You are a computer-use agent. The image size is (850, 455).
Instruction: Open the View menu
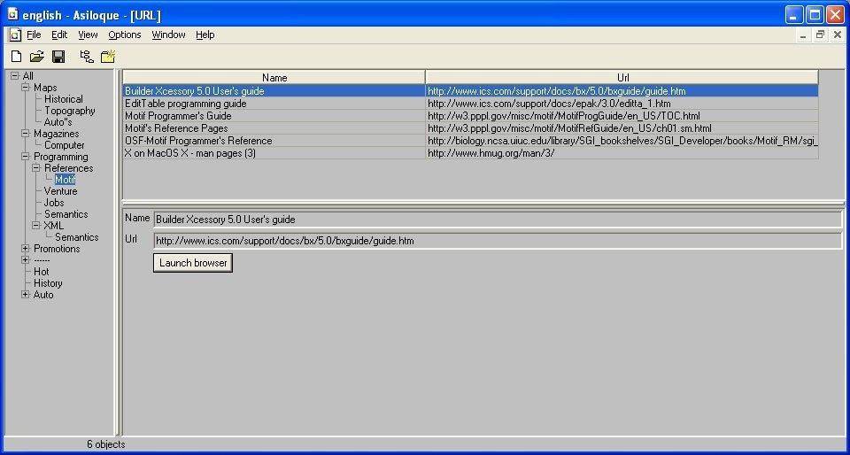click(88, 35)
